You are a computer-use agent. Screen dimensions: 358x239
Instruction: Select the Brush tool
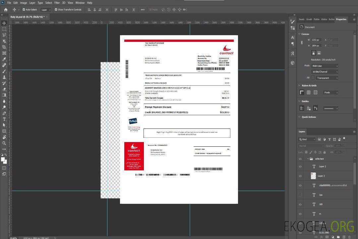pyautogui.click(x=4, y=71)
